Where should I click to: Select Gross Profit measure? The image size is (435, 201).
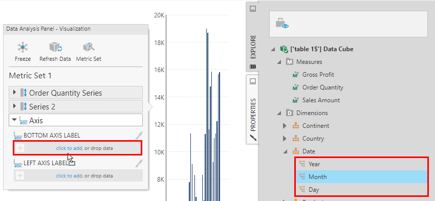click(318, 75)
